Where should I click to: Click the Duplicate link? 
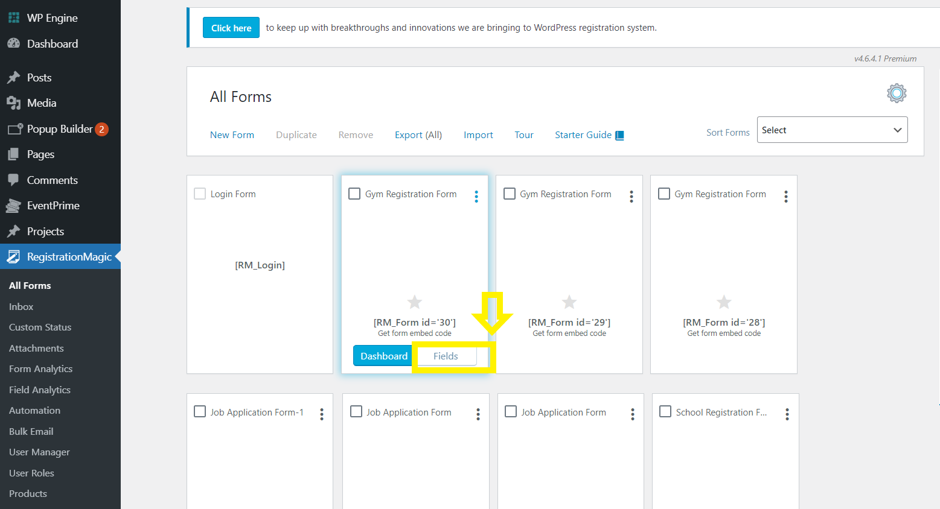296,135
